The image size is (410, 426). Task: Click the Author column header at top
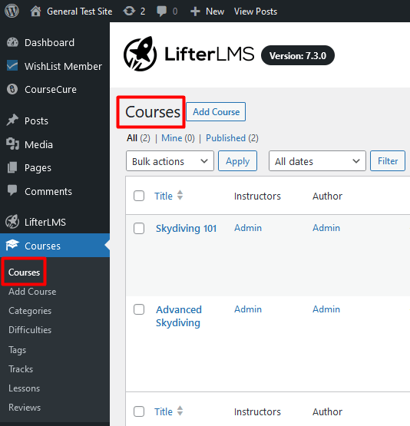[x=327, y=196]
